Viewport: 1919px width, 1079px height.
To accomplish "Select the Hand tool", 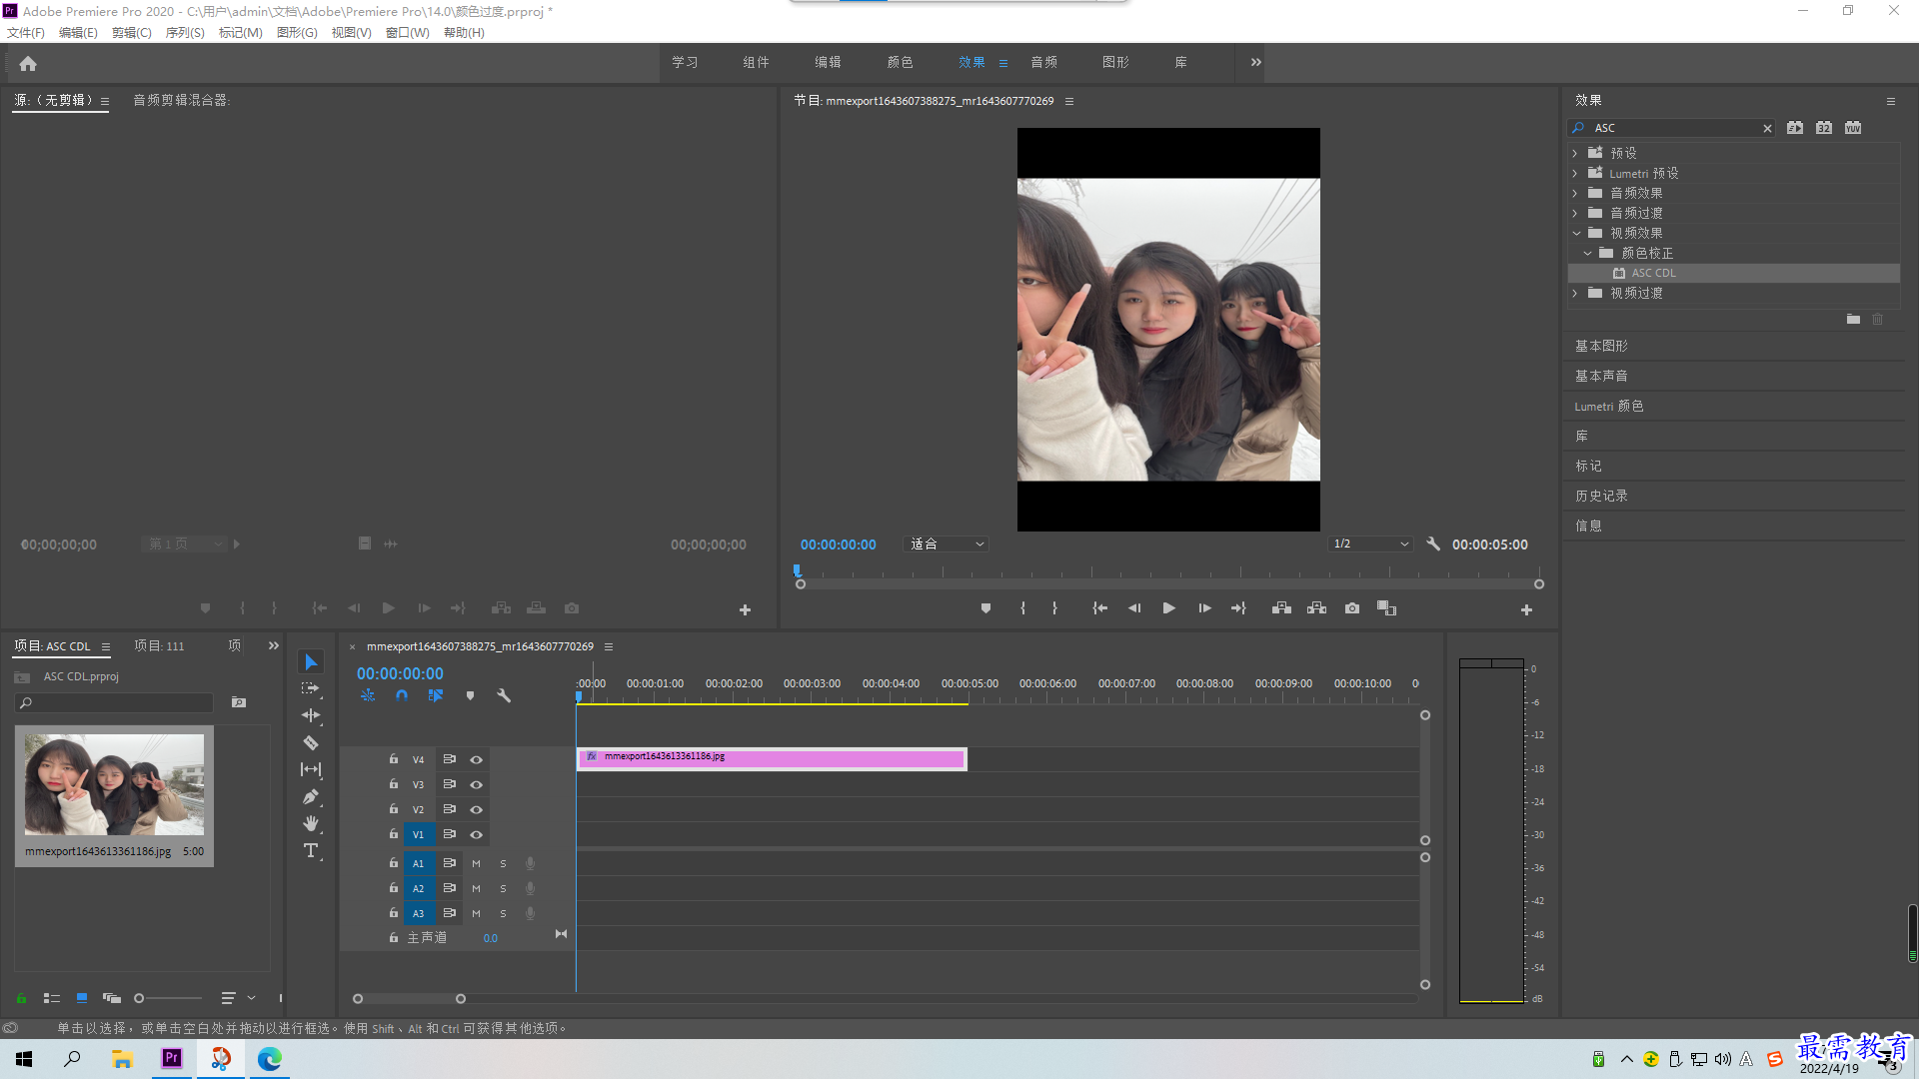I will [x=311, y=823].
